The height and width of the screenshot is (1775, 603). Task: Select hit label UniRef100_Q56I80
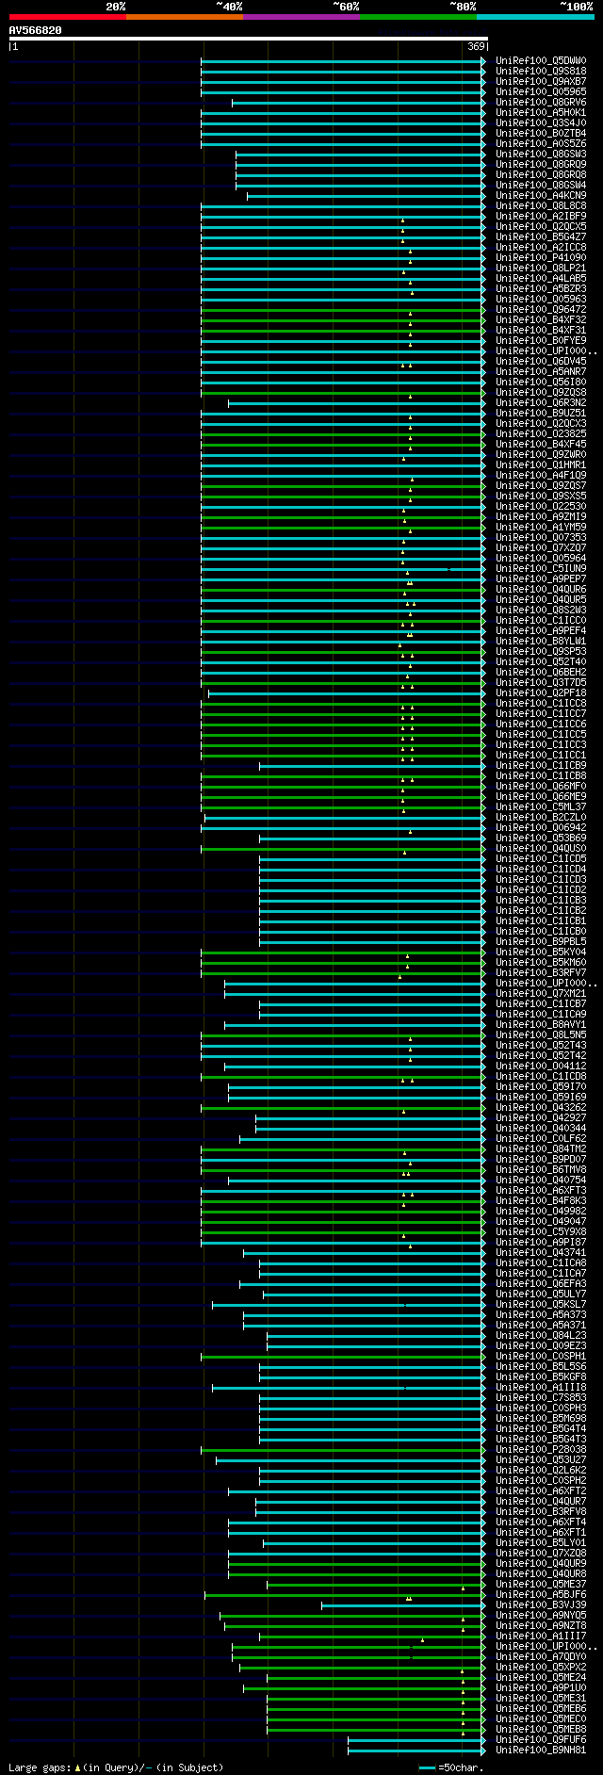point(541,382)
